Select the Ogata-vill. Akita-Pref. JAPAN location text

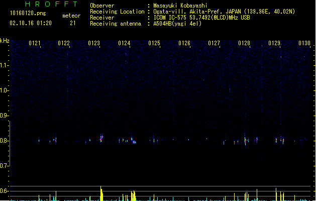[x=198, y=12]
